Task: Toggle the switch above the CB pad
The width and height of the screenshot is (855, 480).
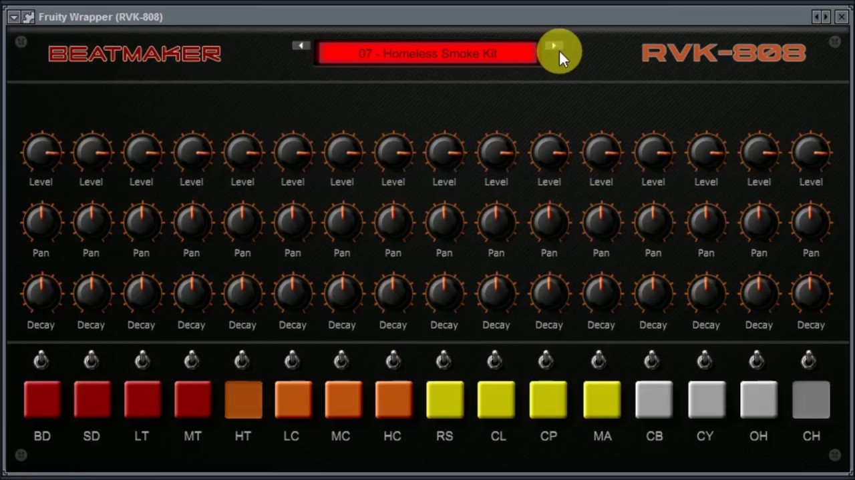Action: 651,360
